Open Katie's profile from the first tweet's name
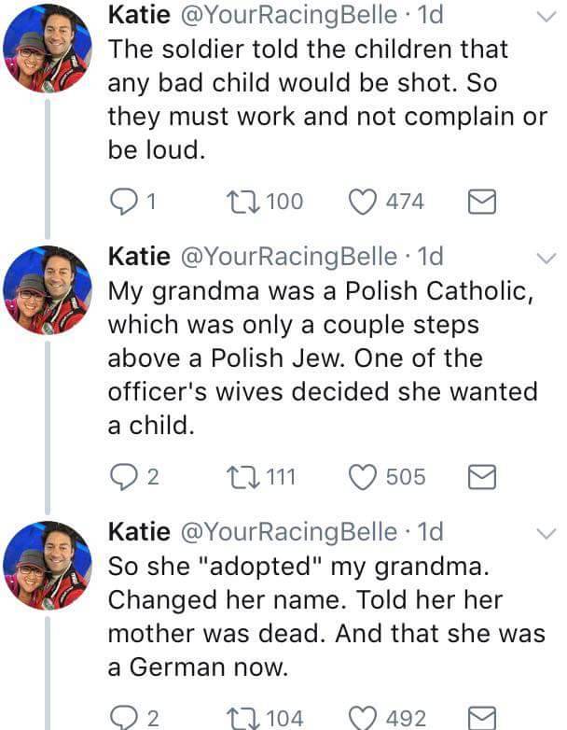This screenshot has height=730, width=567. coord(139,15)
